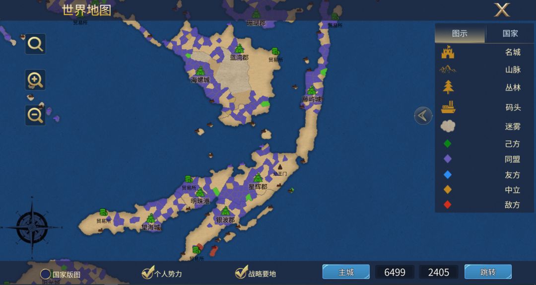This screenshot has width=536, height=285.
Task: Zoom out with the minus magnifier
Action: click(35, 115)
